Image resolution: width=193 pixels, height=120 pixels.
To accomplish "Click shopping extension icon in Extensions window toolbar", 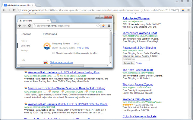I will pos(103,25).
